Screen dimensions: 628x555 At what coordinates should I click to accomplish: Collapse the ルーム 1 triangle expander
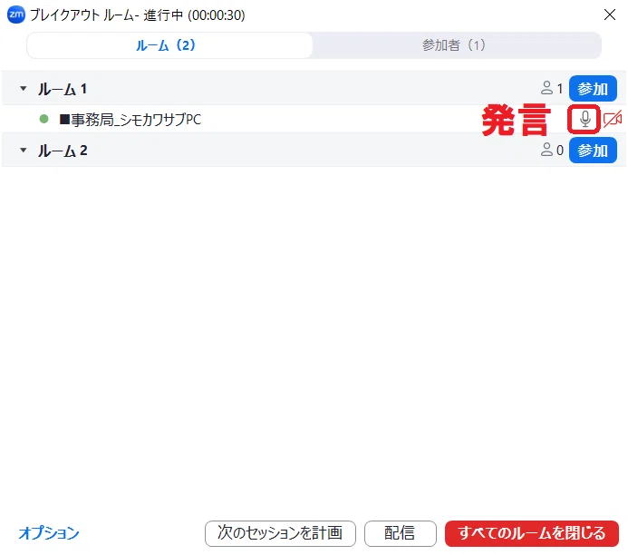24,89
